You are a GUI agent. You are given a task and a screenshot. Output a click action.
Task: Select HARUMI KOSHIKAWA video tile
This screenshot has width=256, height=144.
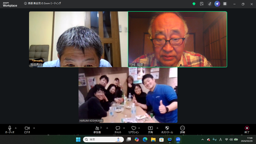pos(128,95)
